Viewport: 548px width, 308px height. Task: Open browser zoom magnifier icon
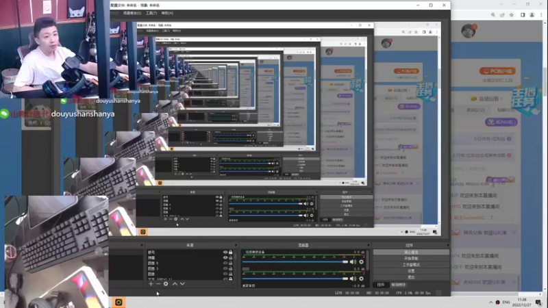coord(493,15)
